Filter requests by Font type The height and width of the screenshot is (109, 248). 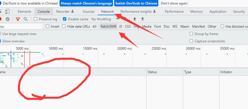(157, 27)
